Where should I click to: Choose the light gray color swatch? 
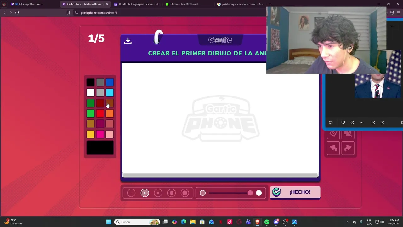[100, 93]
